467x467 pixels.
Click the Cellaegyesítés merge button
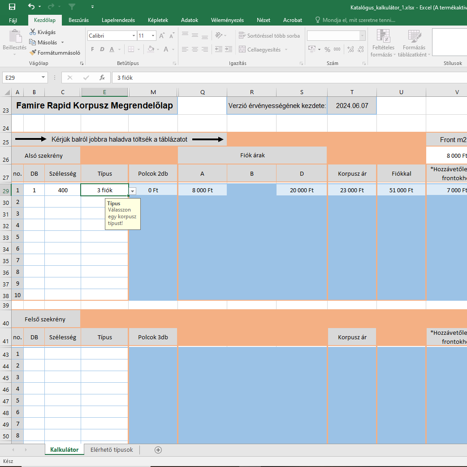point(260,50)
